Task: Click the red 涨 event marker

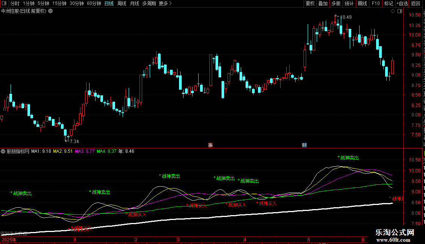Action: [x=210, y=145]
